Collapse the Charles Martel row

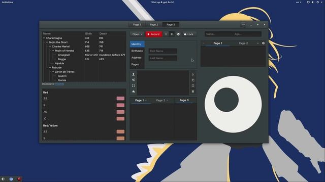click(x=50, y=47)
